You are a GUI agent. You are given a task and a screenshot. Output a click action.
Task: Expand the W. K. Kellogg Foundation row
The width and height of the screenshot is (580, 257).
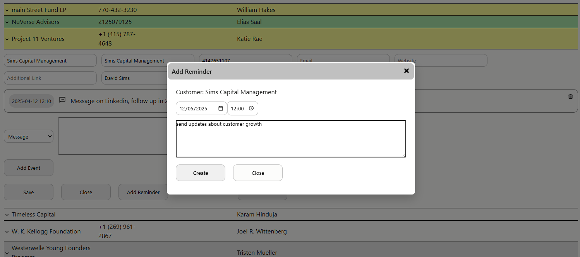[x=7, y=232]
